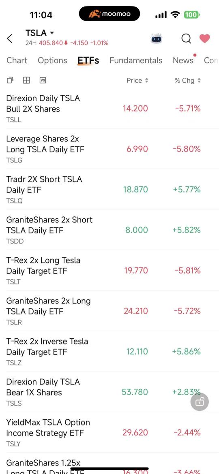Sort the list by % Chg column
The height and width of the screenshot is (474, 219).
pyautogui.click(x=187, y=80)
